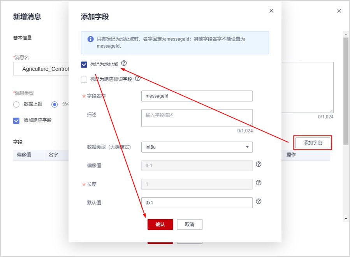350x257 pixels.
Task: Click help icon beside 标记为地址域
Action: 124,63
